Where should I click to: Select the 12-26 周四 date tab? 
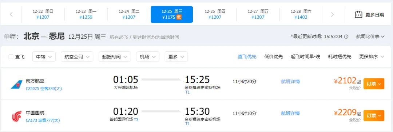215,14
